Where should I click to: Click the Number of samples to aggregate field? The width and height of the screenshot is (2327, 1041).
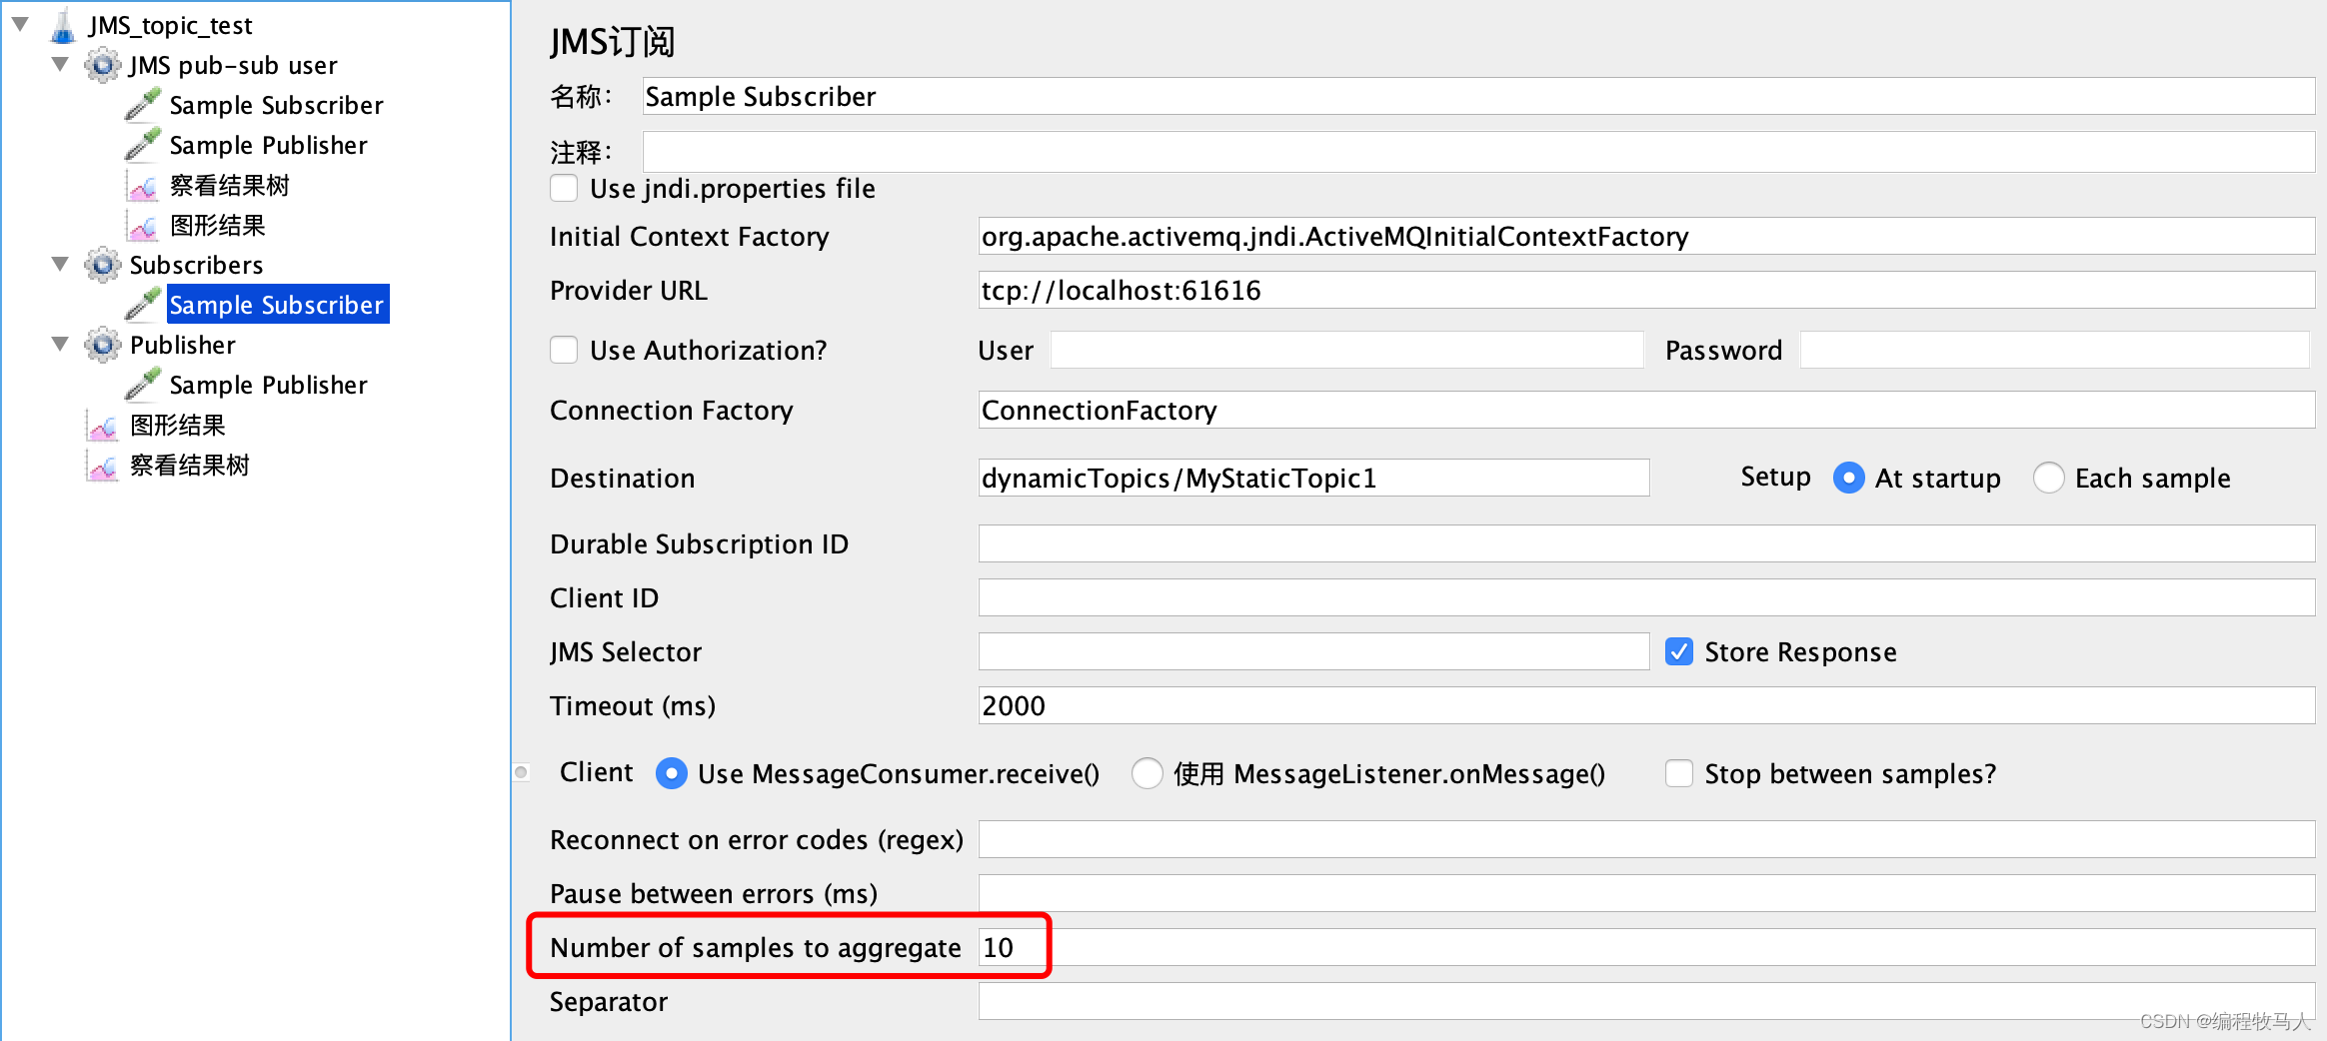pos(1646,947)
